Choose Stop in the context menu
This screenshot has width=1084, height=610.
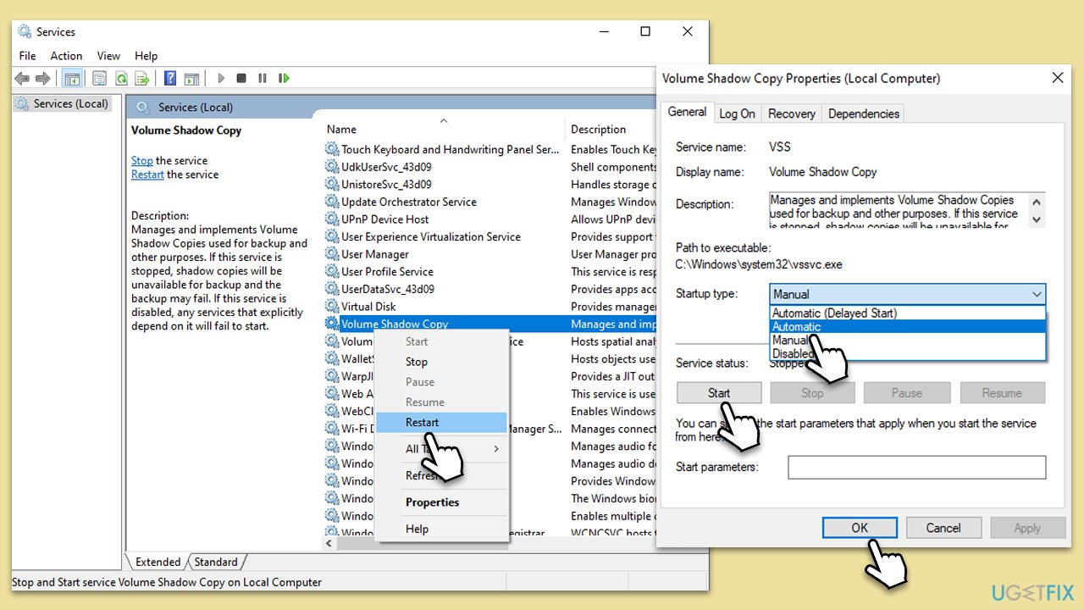440,362
